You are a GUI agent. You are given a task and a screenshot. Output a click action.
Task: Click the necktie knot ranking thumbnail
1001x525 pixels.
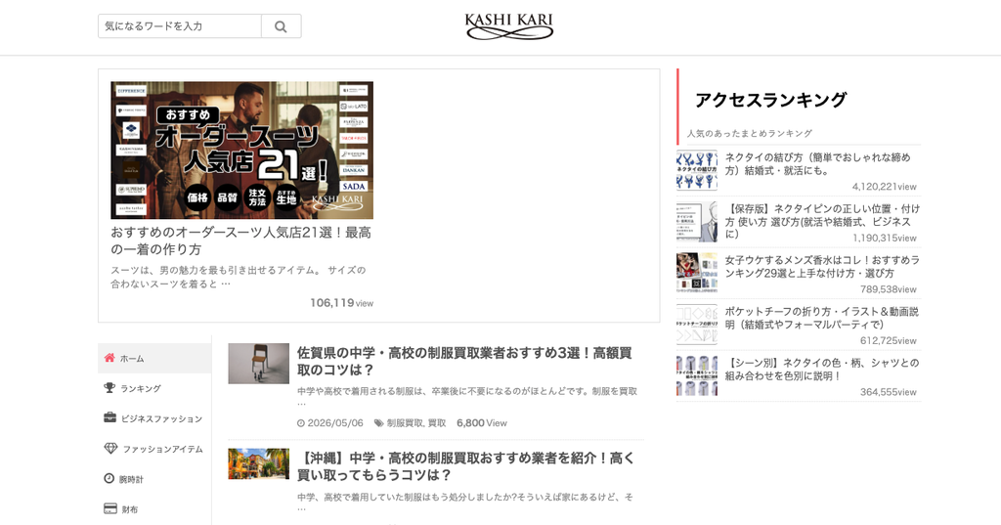click(696, 170)
